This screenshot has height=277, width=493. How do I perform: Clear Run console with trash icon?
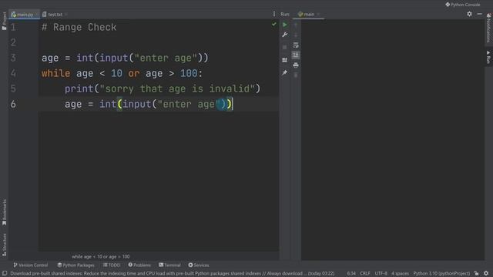(x=296, y=75)
